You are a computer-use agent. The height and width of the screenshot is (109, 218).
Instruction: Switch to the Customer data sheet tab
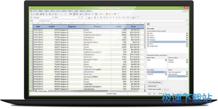[x=53, y=91]
